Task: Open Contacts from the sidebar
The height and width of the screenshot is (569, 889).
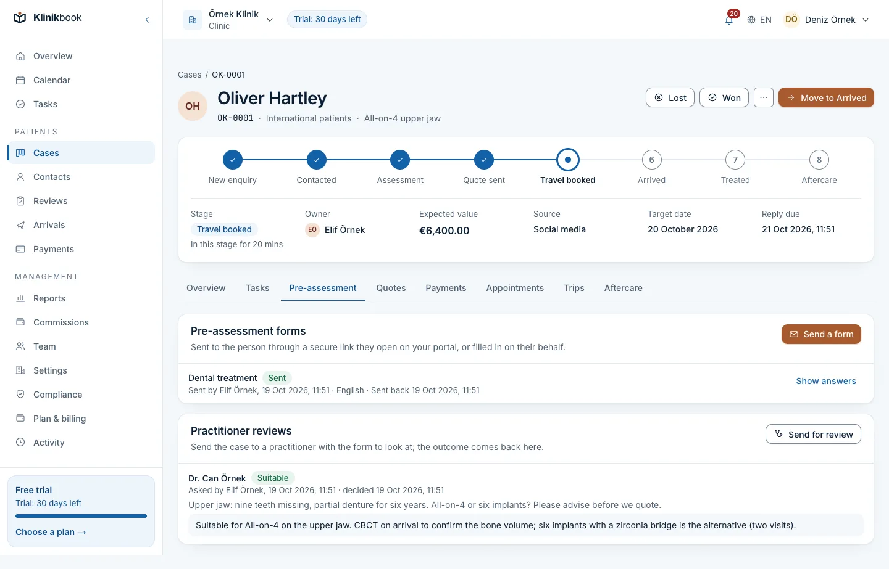Action: pyautogui.click(x=81, y=177)
